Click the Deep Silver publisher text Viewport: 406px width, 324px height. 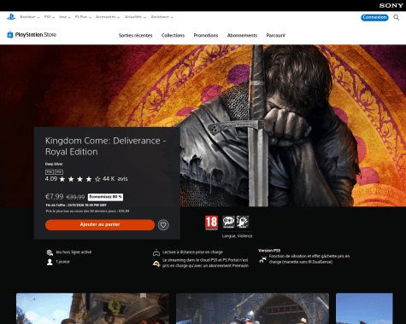pyautogui.click(x=54, y=164)
